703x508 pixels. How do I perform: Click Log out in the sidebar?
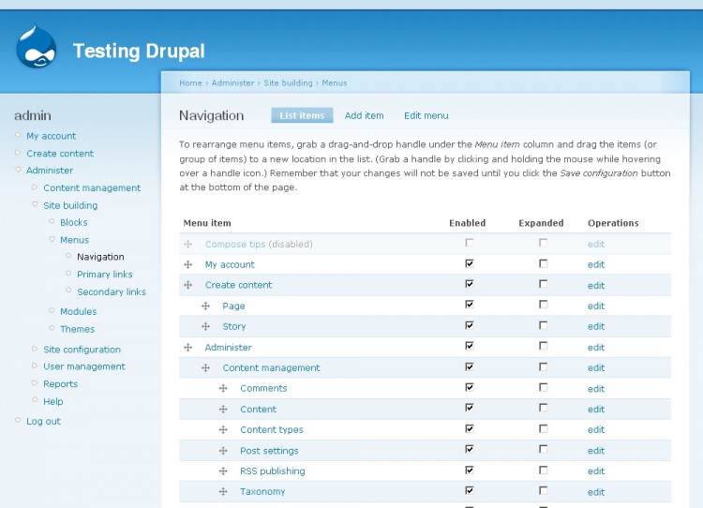[x=43, y=422]
